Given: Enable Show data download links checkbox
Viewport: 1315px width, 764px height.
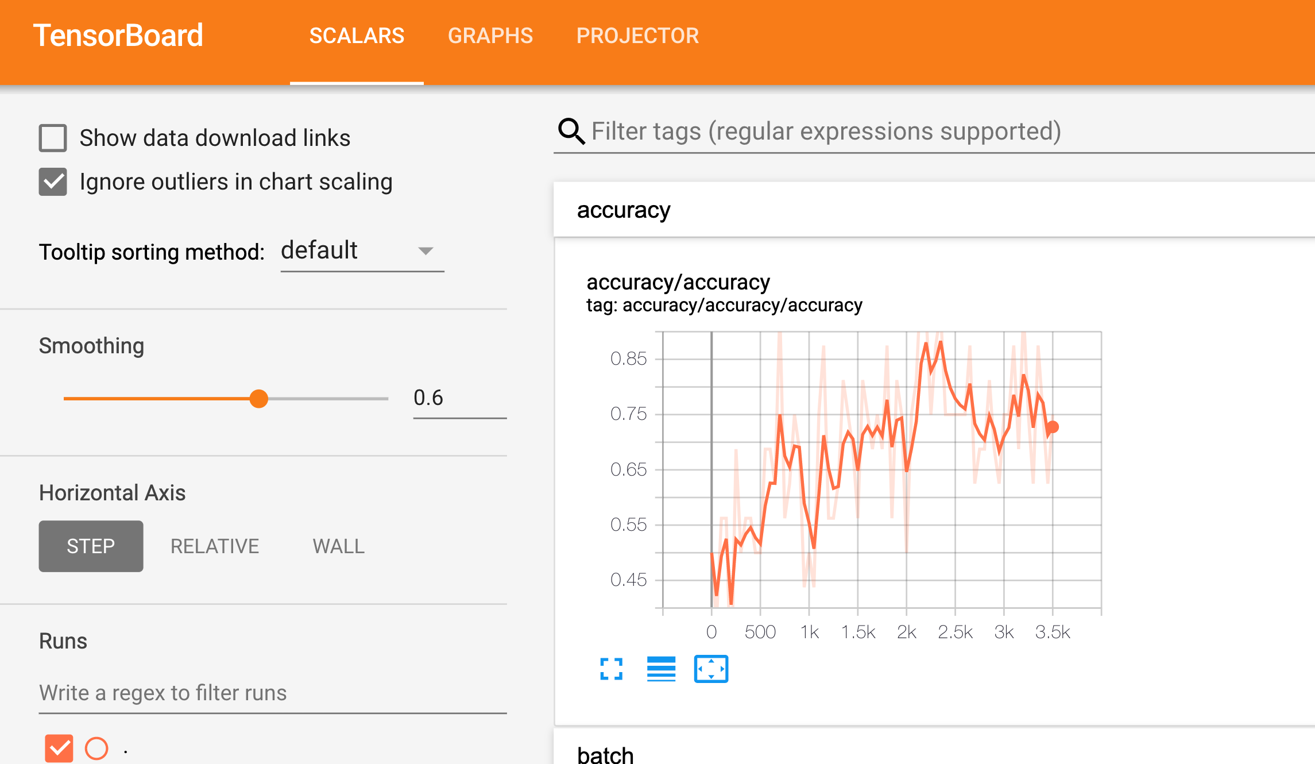Looking at the screenshot, I should pyautogui.click(x=53, y=138).
